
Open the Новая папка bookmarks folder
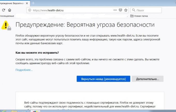pyautogui.click(x=139, y=16)
